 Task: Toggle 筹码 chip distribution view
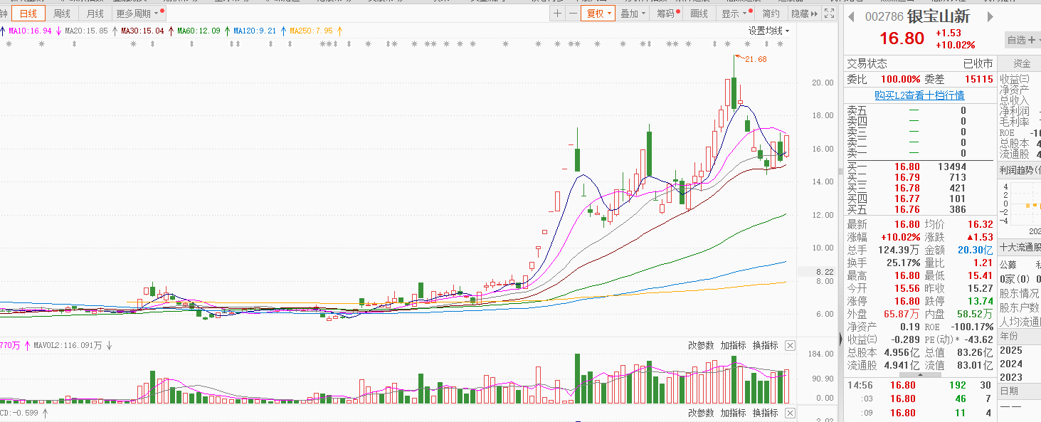click(x=667, y=14)
